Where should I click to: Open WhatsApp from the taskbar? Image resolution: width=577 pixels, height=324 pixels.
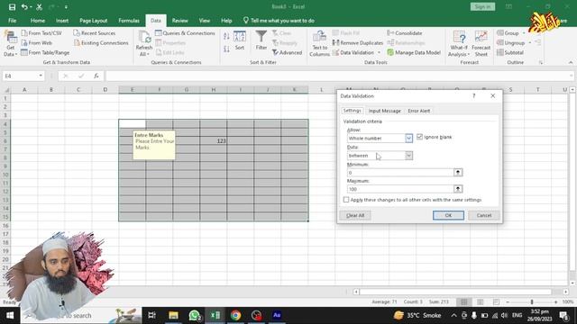click(195, 315)
